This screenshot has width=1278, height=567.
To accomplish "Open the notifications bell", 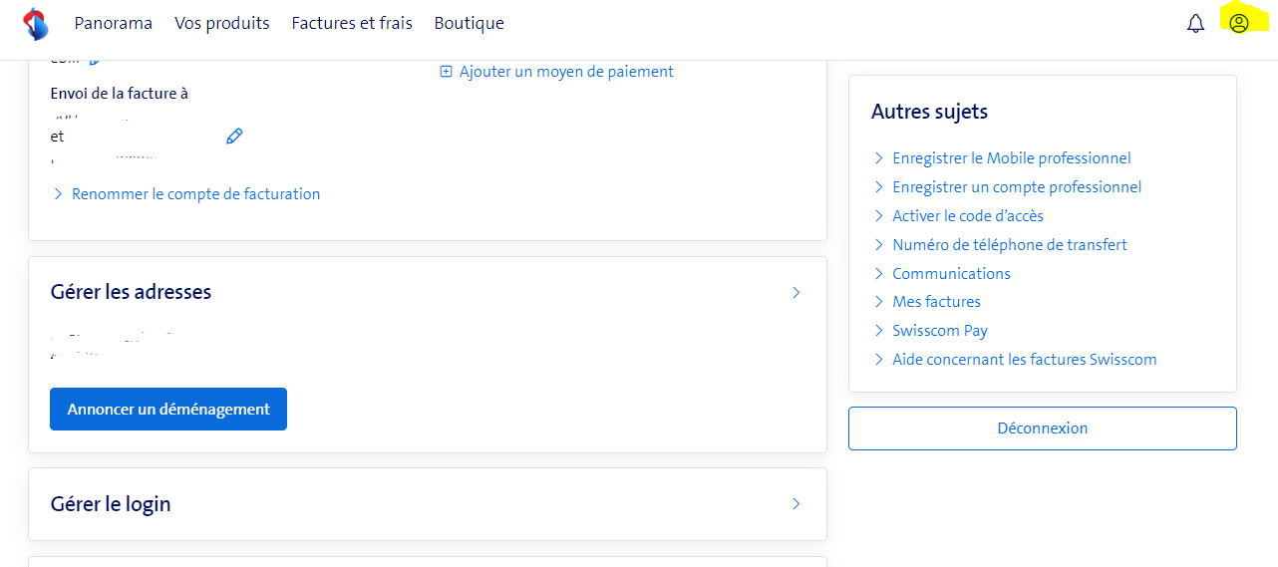I will (1195, 24).
